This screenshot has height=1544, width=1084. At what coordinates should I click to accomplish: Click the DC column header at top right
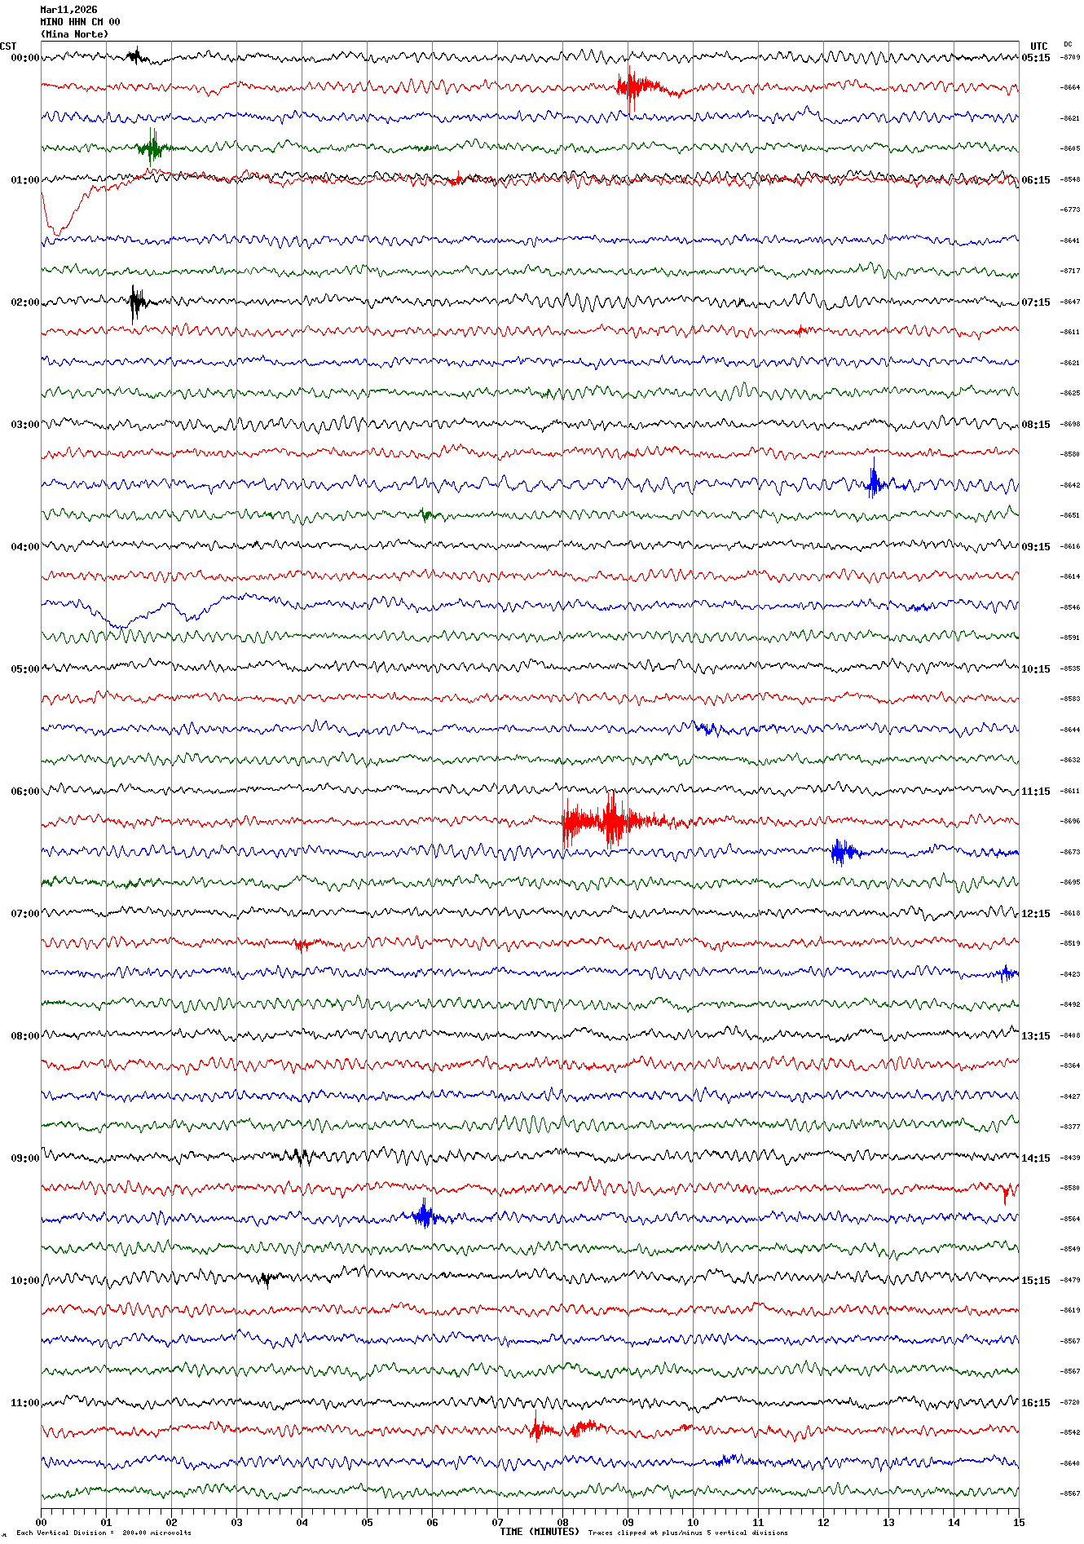point(1068,44)
